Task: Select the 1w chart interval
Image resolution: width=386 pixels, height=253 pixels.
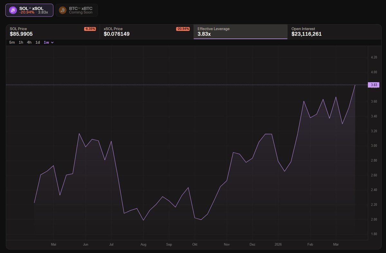Action: tap(46, 42)
